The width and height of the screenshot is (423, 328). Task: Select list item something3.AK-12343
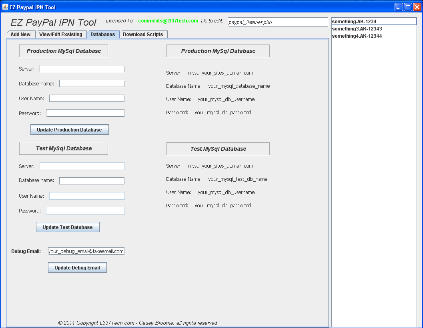click(374, 28)
